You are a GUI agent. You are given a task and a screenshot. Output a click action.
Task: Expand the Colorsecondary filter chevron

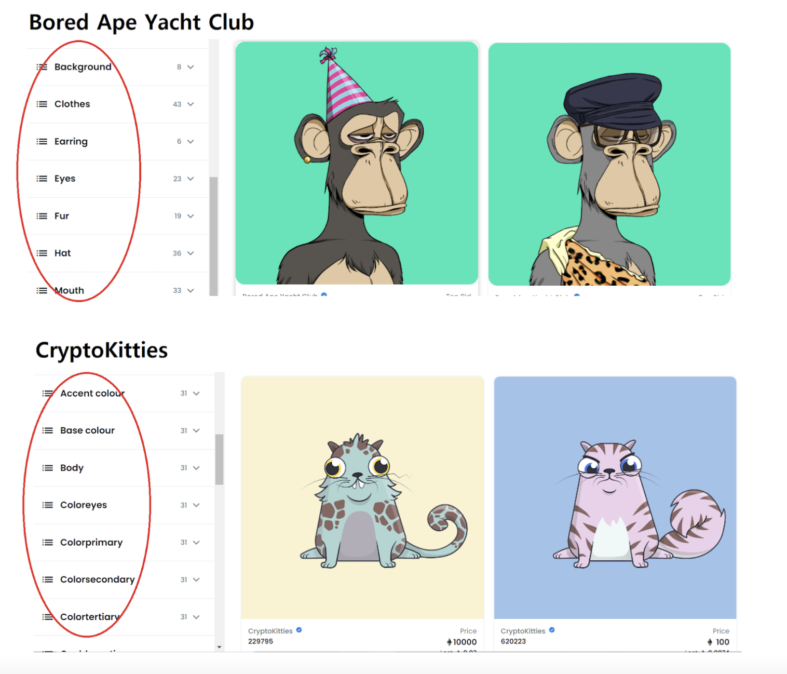[196, 579]
